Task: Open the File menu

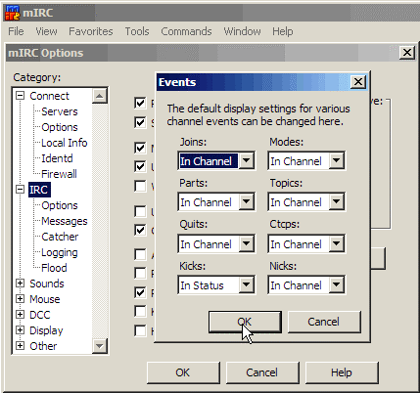Action: [16, 31]
